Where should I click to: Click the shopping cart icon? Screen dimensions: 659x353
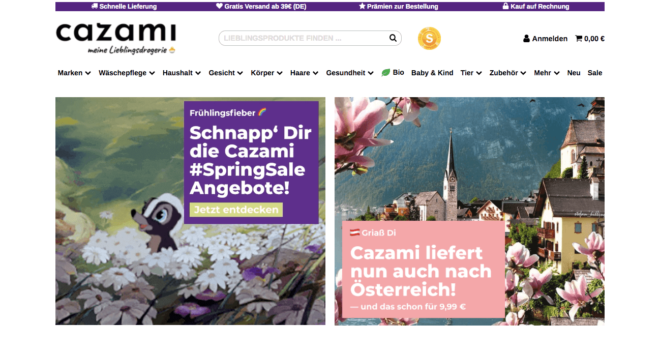pyautogui.click(x=579, y=38)
